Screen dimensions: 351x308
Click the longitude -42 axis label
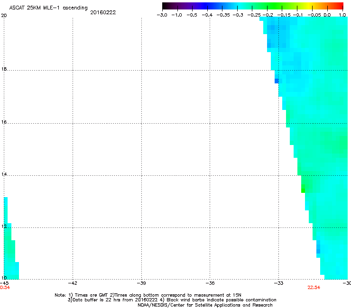click(73, 283)
